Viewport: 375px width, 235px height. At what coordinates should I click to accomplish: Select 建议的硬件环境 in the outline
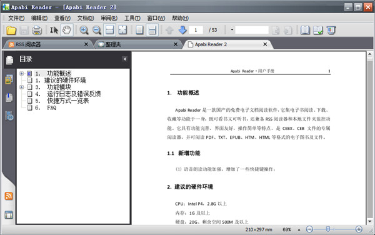(x=65, y=81)
